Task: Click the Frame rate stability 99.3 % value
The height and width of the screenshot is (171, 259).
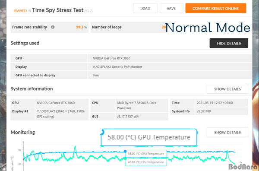Action: coord(81,27)
